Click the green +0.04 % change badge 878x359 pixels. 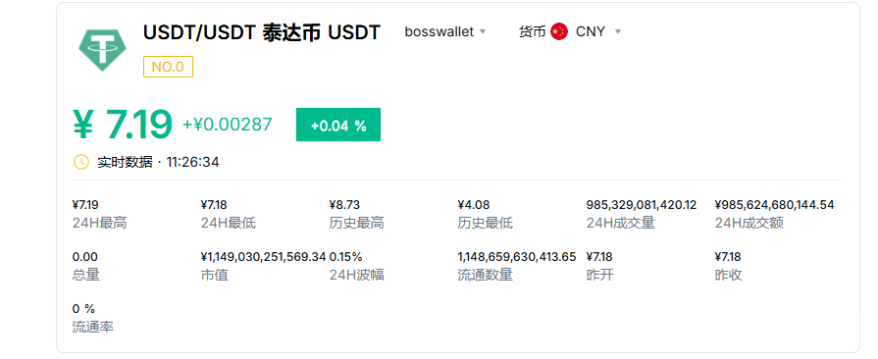338,125
